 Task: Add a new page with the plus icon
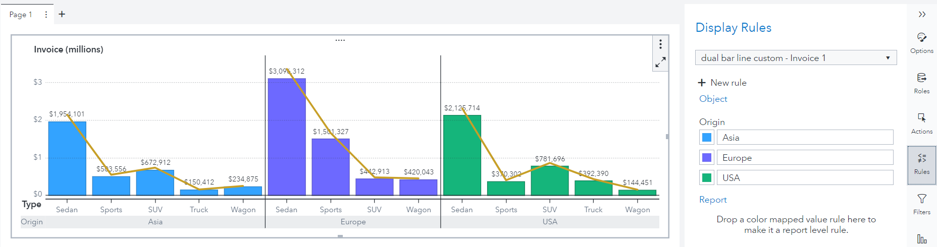(x=62, y=14)
